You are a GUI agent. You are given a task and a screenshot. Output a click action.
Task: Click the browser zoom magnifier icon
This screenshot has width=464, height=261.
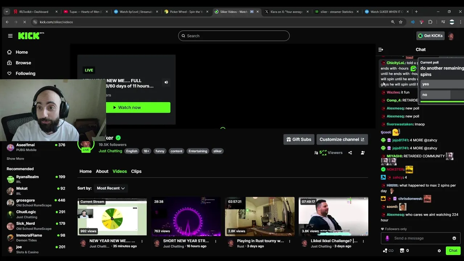[393, 22]
